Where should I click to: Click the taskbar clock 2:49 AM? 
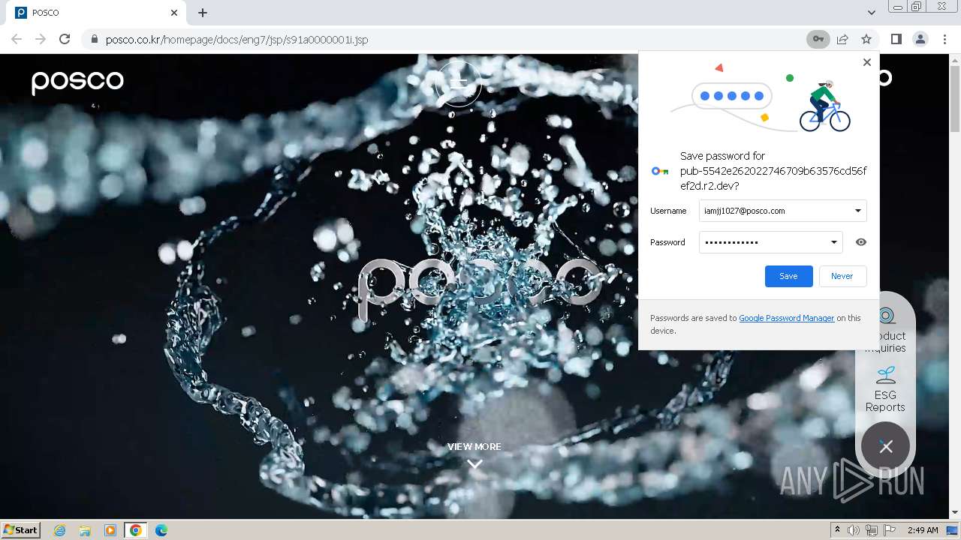coord(923,530)
